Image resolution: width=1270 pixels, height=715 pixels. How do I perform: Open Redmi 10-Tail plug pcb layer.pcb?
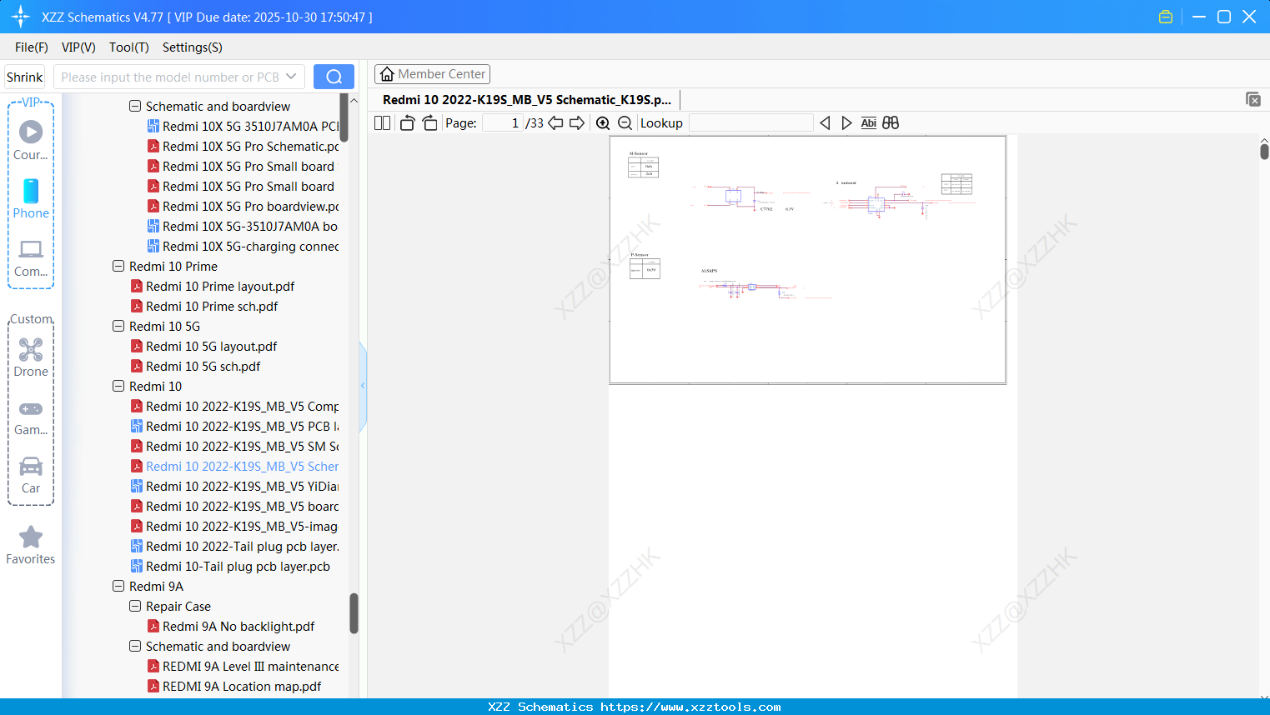coord(230,566)
